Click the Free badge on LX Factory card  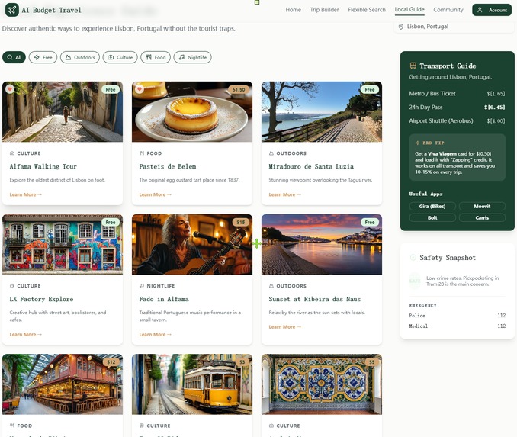(111, 222)
